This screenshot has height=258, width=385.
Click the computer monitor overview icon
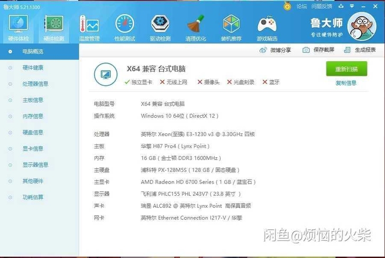point(106,74)
